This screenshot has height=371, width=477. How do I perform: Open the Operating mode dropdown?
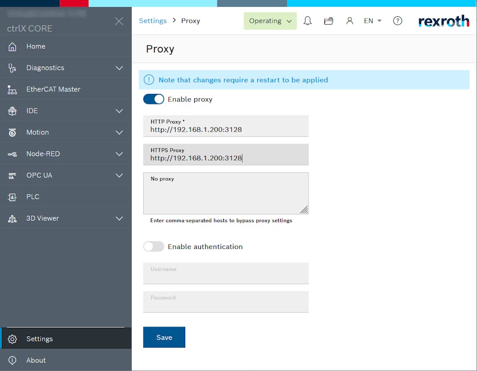[270, 21]
